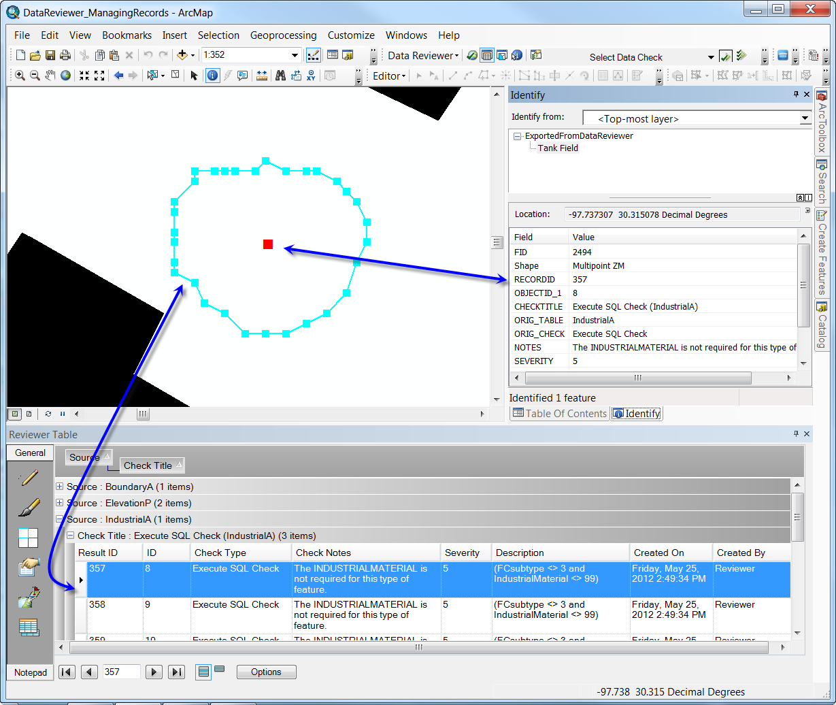Viewport: 836px width, 705px height.
Task: Go to the previous record
Action: (89, 672)
